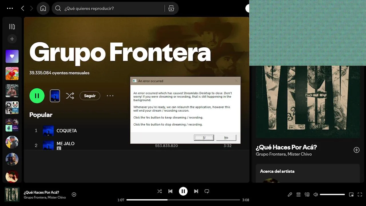The image size is (366, 206).
Task: Skip to the previous track
Action: point(170,191)
